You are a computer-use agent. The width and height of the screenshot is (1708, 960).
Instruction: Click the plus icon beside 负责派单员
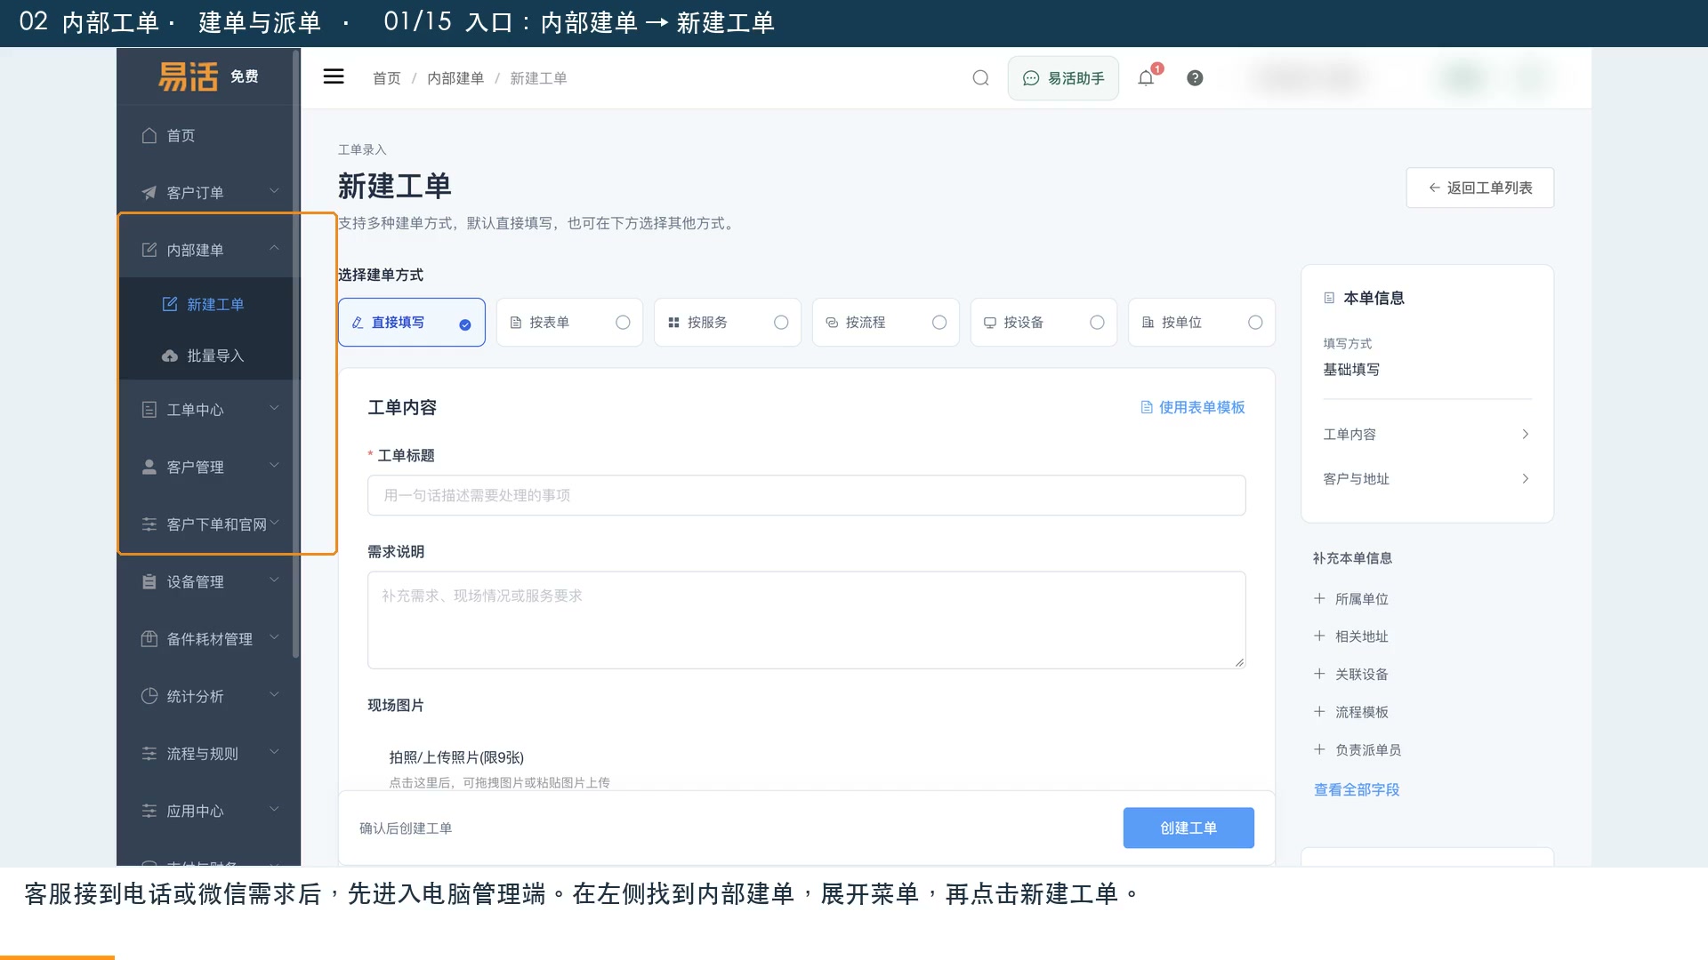1319,750
